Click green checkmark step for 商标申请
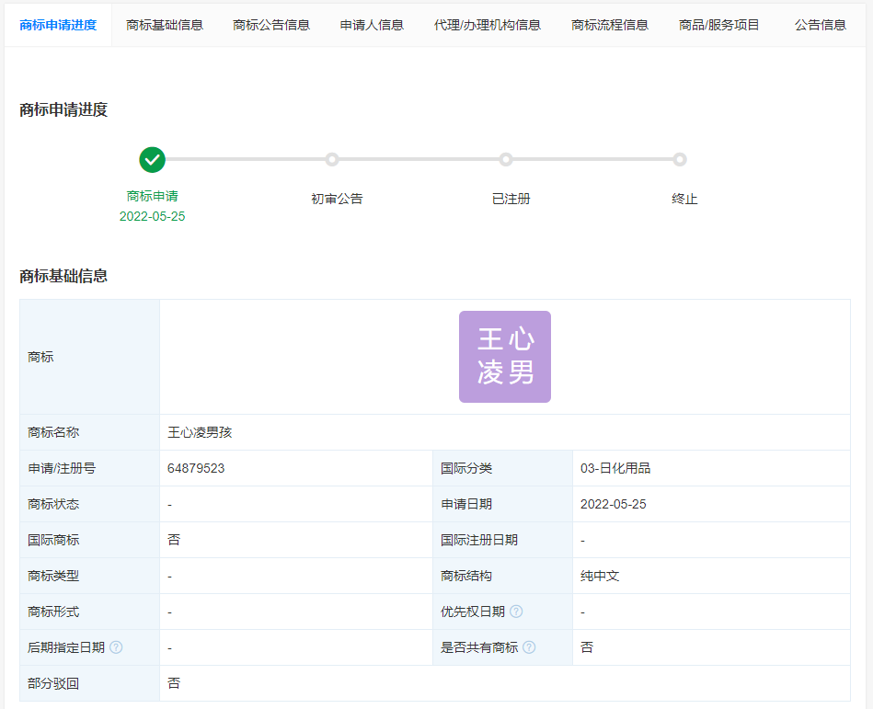The image size is (873, 709). pyautogui.click(x=152, y=160)
